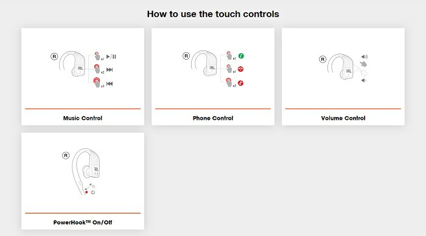Select the PowerHook On/Off label
Viewport: 426px width, 236px height.
83,223
